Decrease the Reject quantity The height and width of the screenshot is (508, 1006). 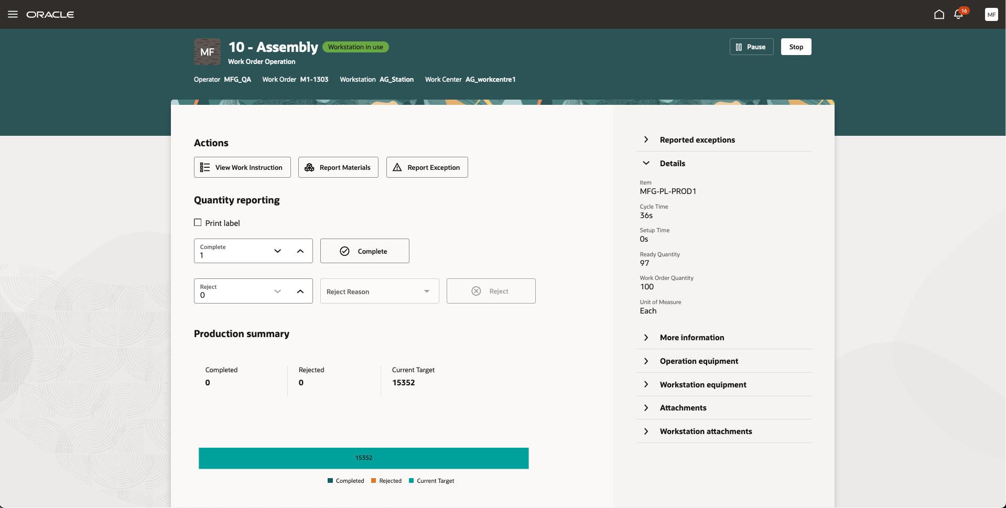point(278,291)
